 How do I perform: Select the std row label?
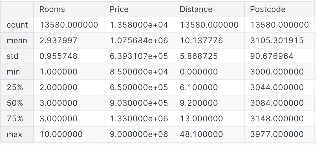click(x=12, y=56)
